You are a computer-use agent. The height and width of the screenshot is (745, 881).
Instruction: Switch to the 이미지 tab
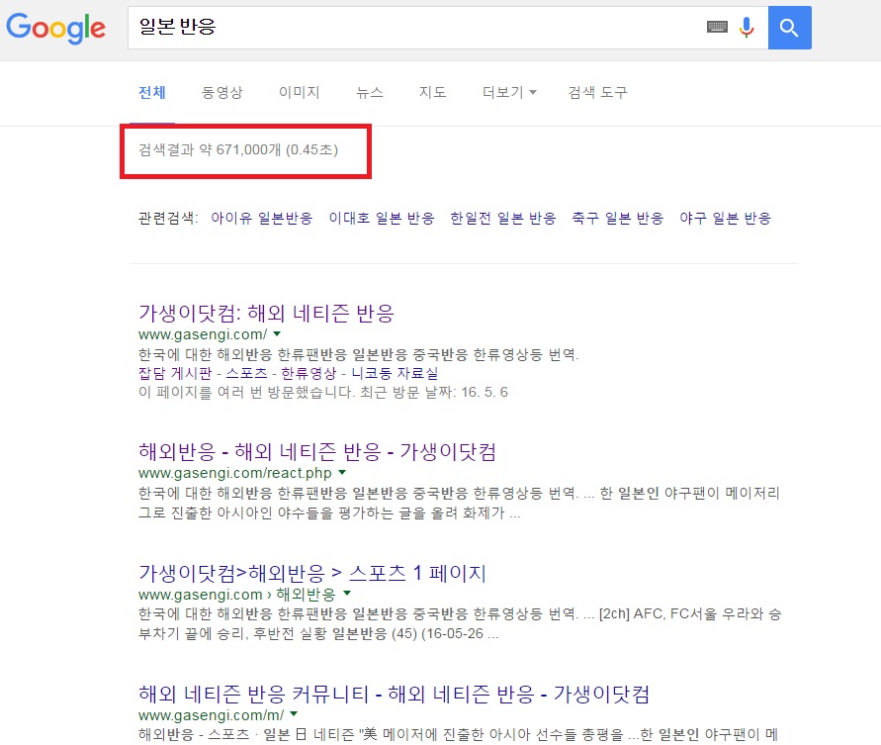pos(299,93)
